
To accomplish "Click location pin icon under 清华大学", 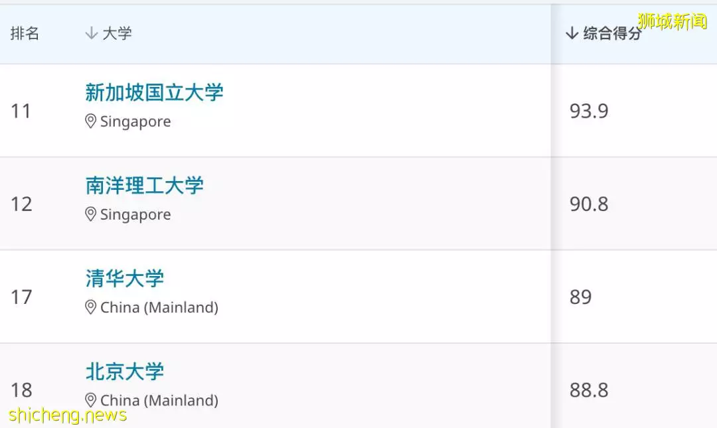I will pos(90,307).
